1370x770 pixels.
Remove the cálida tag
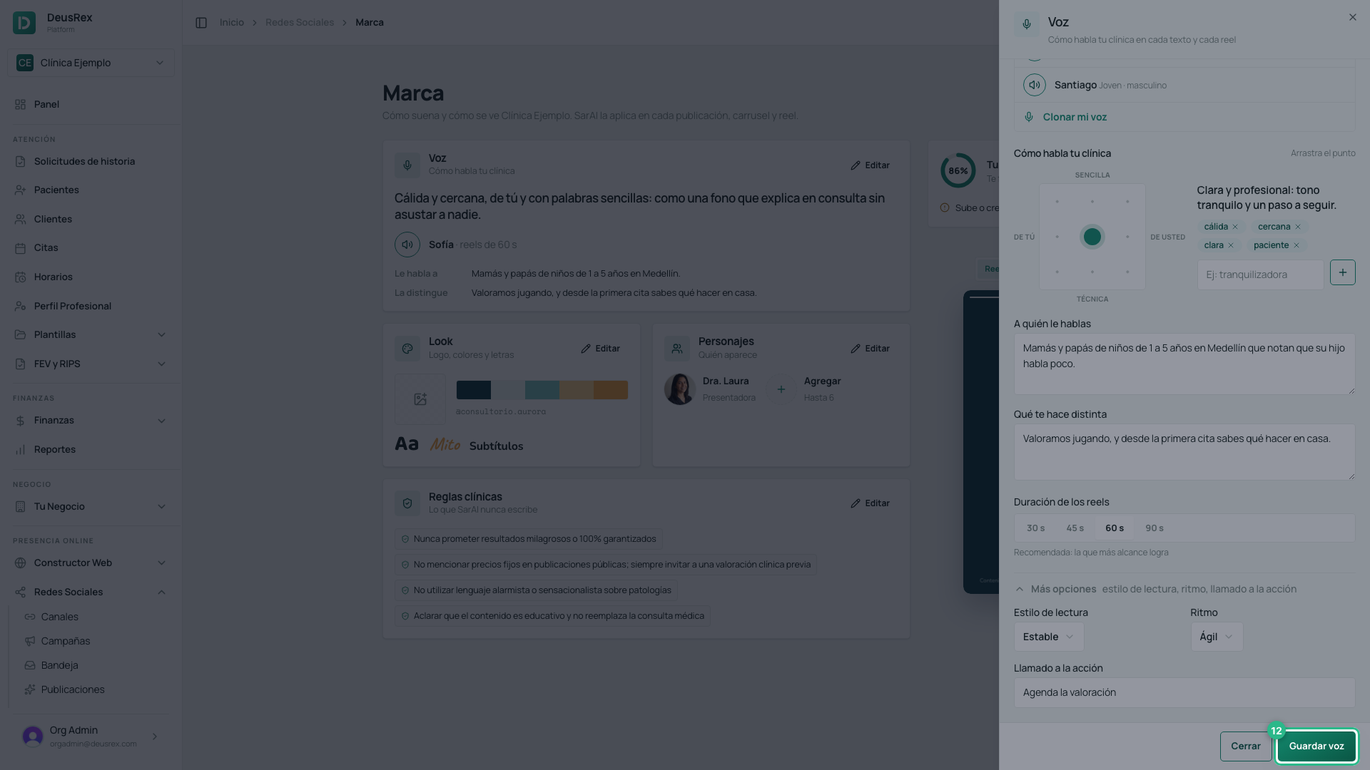[1235, 227]
